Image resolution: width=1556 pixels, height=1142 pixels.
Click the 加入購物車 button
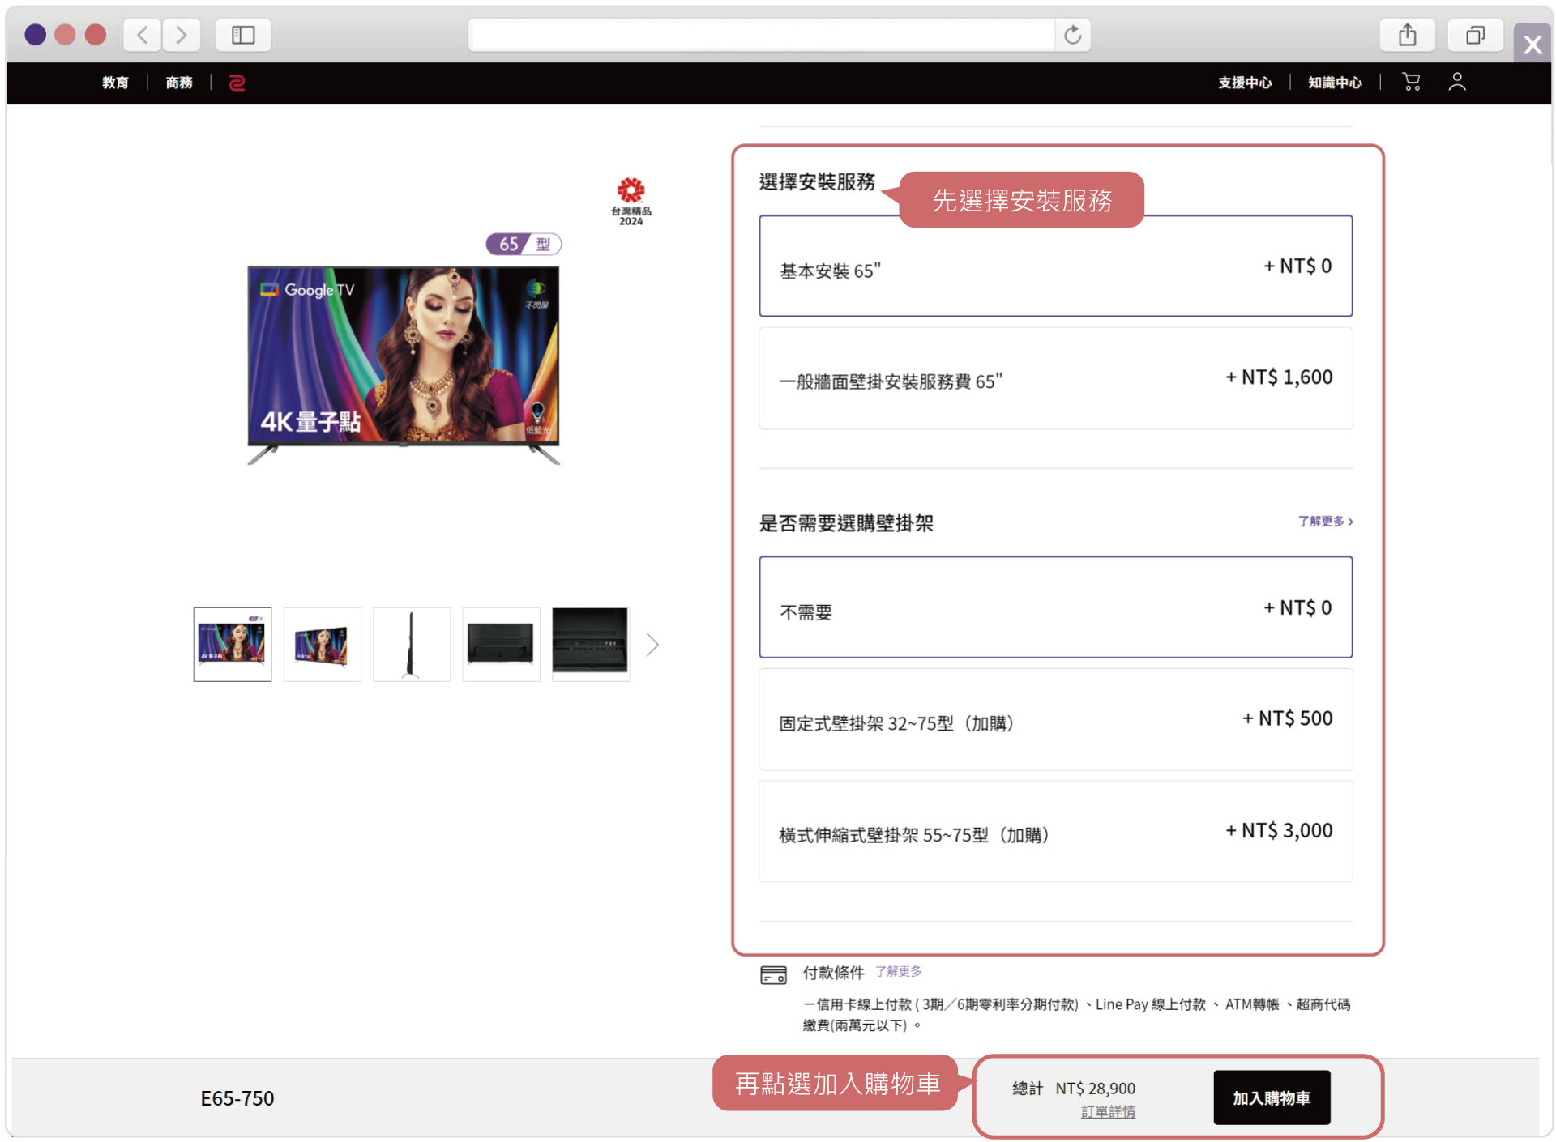pyautogui.click(x=1271, y=1097)
